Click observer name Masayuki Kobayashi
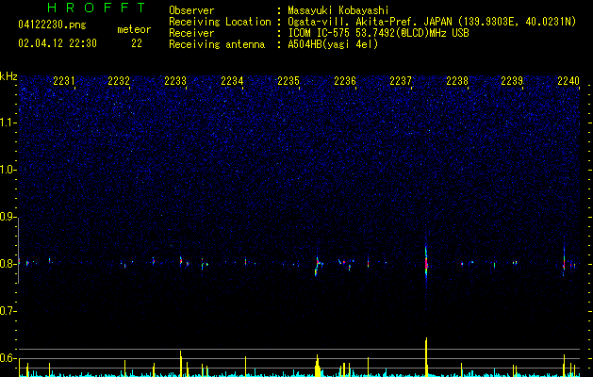 tap(338, 10)
